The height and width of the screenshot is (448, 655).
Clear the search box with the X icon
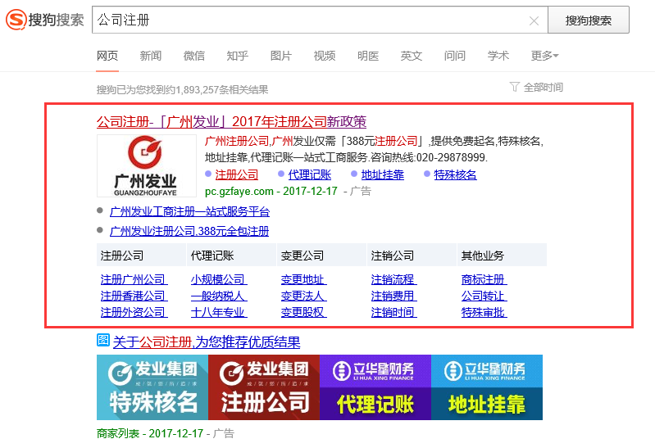(534, 20)
